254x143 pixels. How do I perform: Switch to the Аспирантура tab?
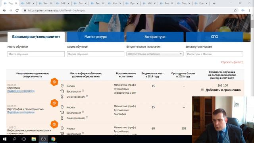155,37
